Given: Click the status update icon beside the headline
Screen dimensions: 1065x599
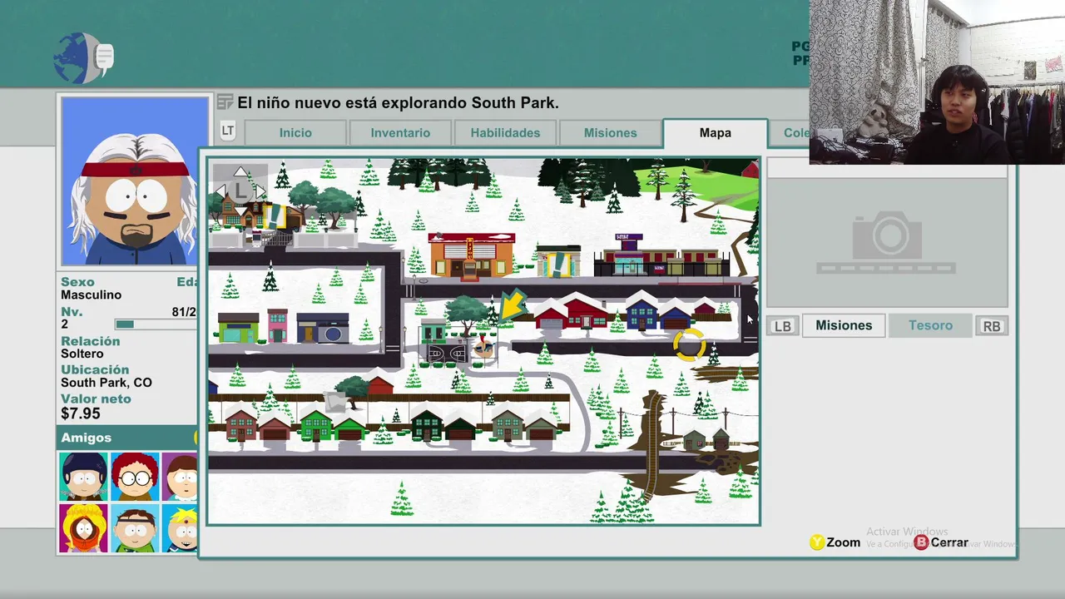Looking at the screenshot, I should tap(225, 102).
